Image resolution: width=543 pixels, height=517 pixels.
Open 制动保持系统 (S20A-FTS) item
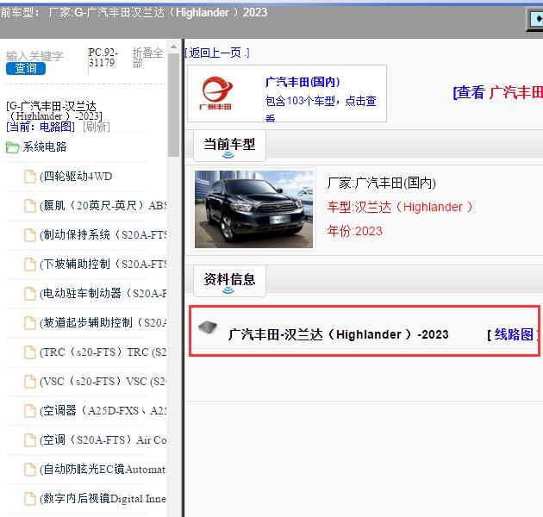point(103,234)
